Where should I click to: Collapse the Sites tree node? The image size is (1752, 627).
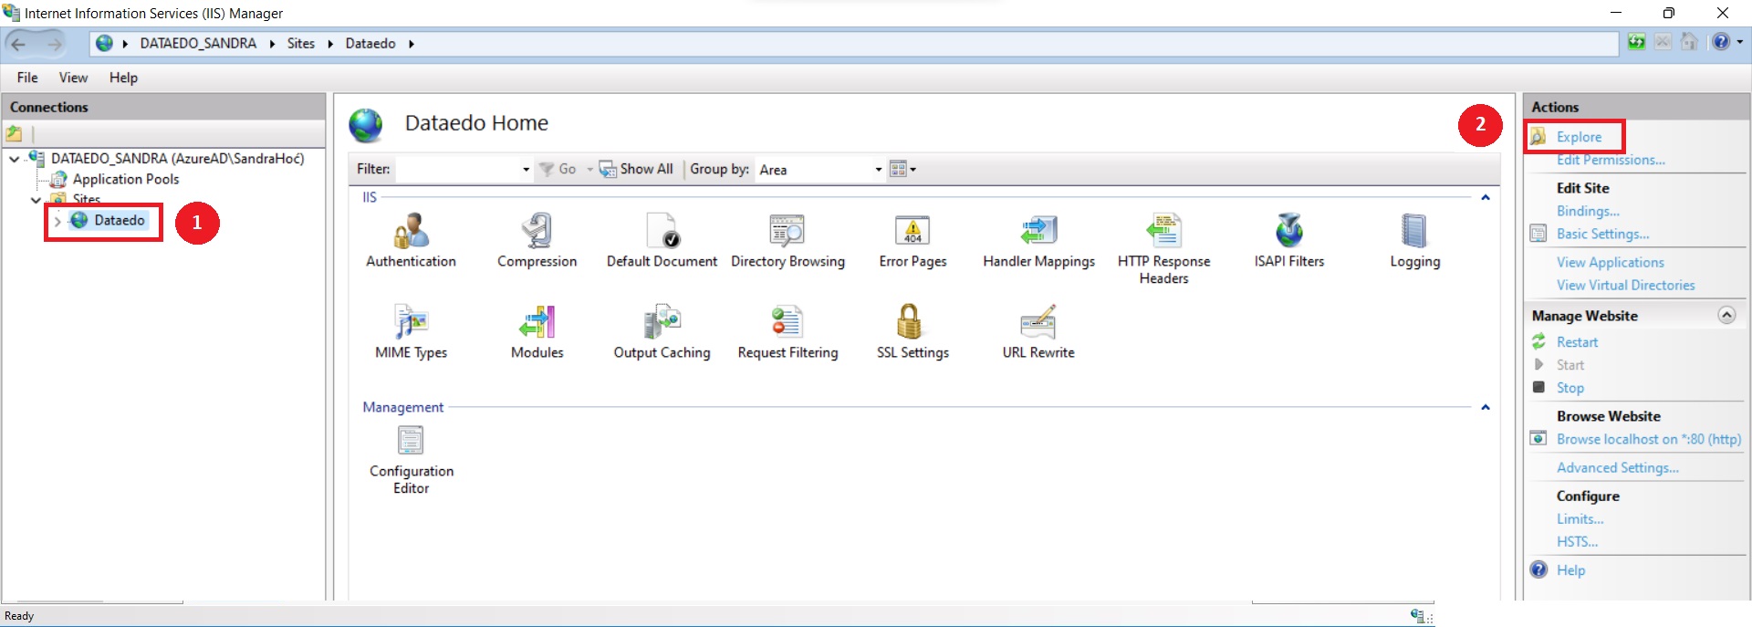point(36,199)
